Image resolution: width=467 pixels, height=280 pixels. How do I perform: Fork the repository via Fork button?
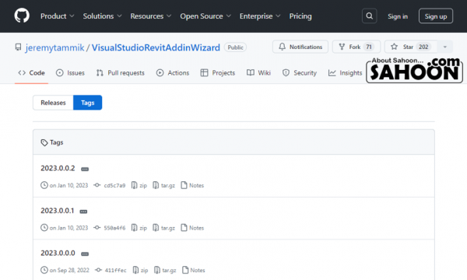click(356, 47)
